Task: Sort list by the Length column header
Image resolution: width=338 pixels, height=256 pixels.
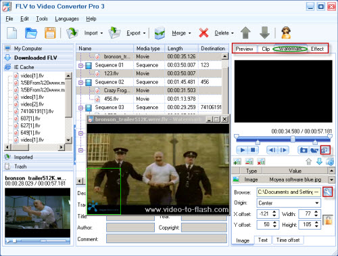Action: click(x=182, y=49)
